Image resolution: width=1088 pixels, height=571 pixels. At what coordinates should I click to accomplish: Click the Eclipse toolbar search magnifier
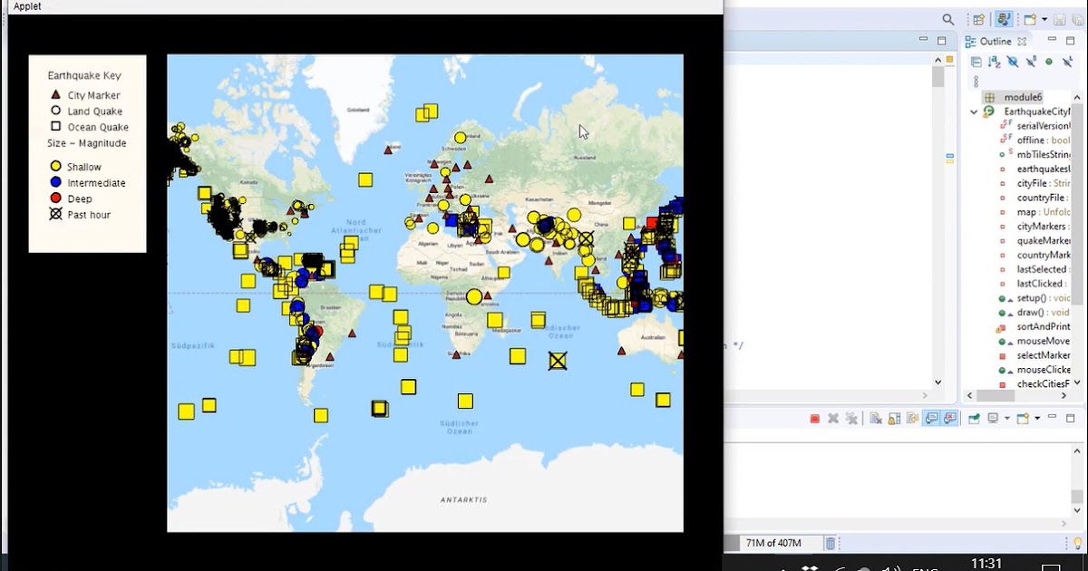947,19
